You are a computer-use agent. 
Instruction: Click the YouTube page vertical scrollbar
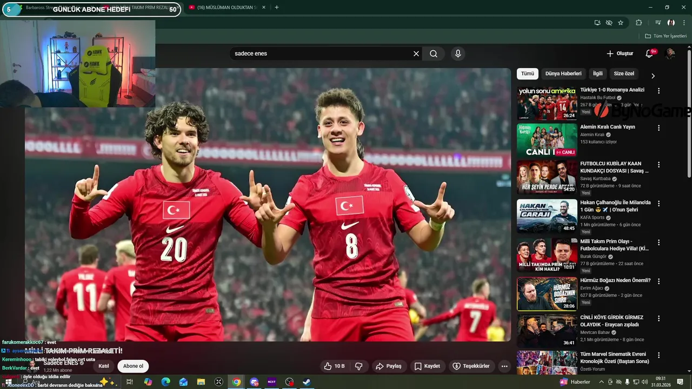pyautogui.click(x=689, y=113)
